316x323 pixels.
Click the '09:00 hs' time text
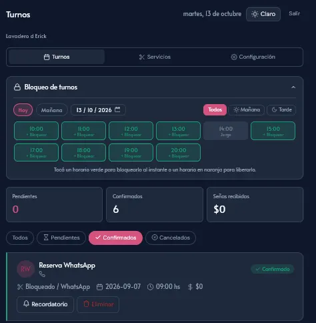tap(168, 287)
